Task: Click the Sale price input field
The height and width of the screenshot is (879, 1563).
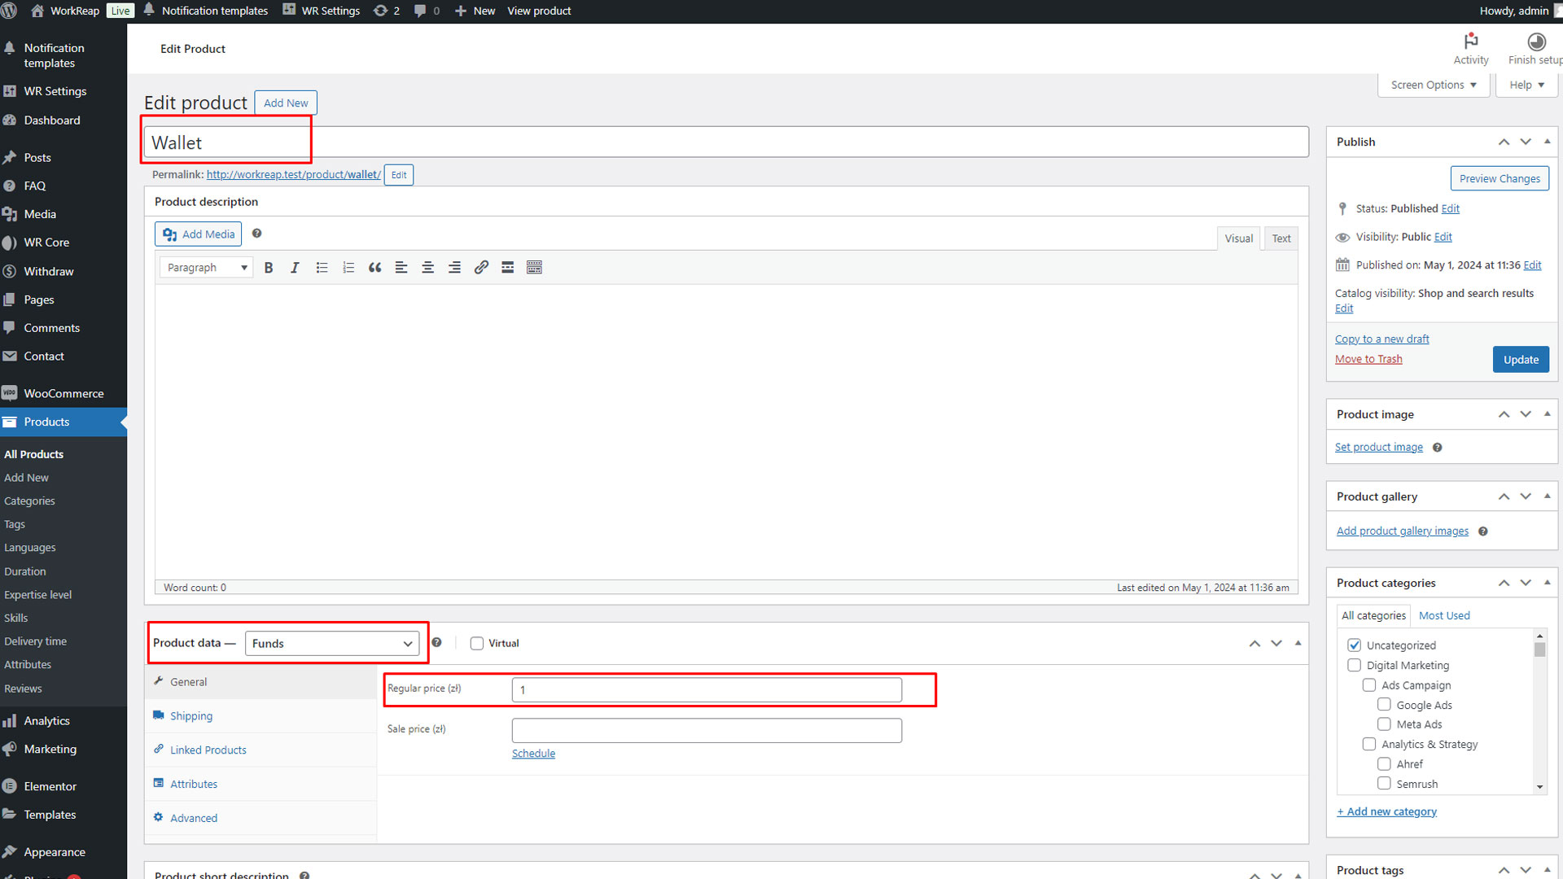Action: (x=706, y=731)
